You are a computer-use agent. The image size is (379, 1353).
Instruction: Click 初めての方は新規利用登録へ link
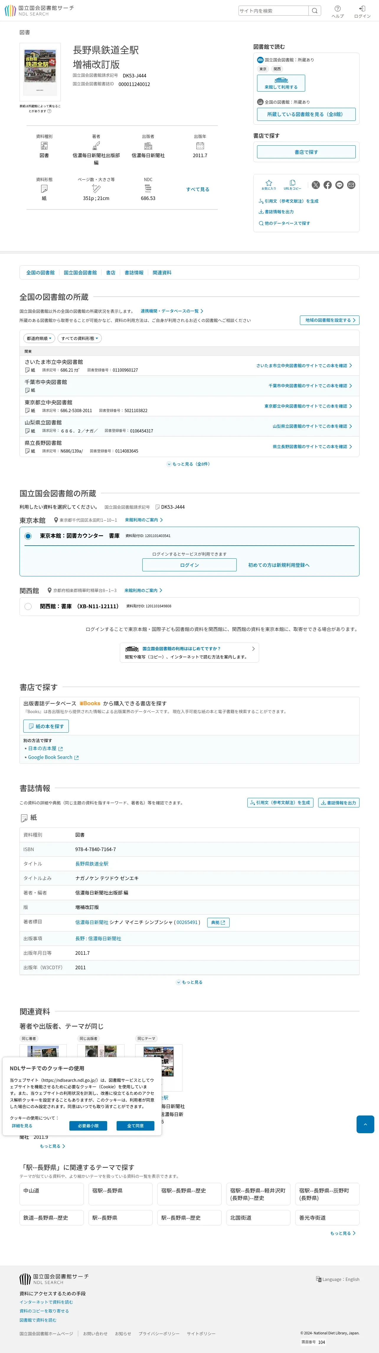pos(279,565)
